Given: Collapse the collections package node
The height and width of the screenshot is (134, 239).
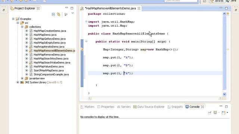Looking at the screenshot, I should coord(22,27).
